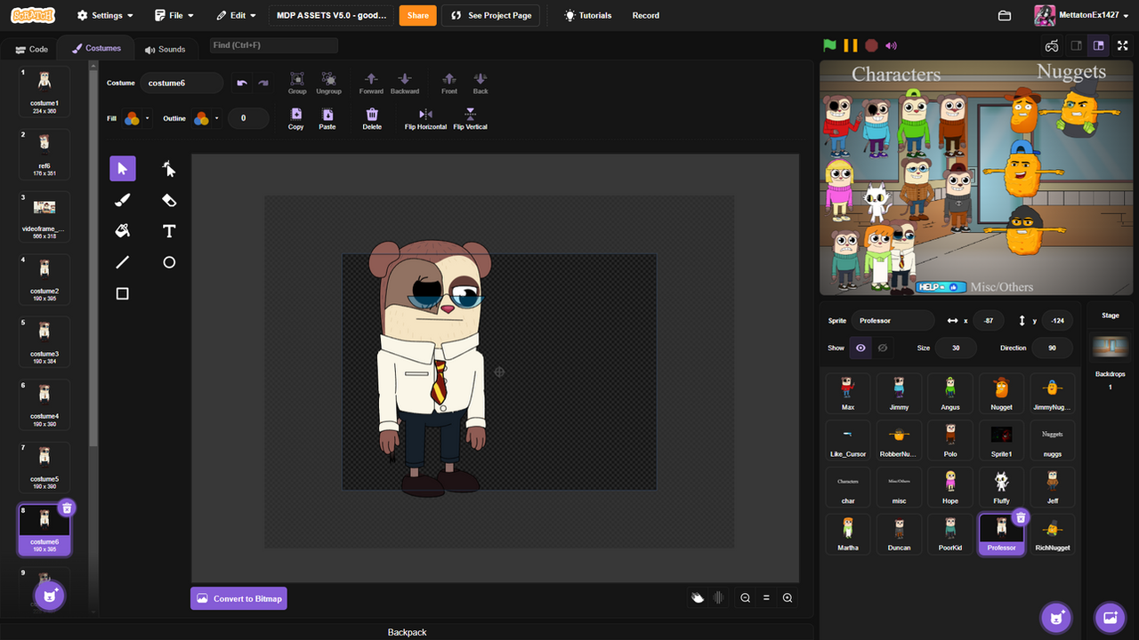Click the paint editor Delete trash icon
This screenshot has width=1139, height=640.
click(x=372, y=118)
